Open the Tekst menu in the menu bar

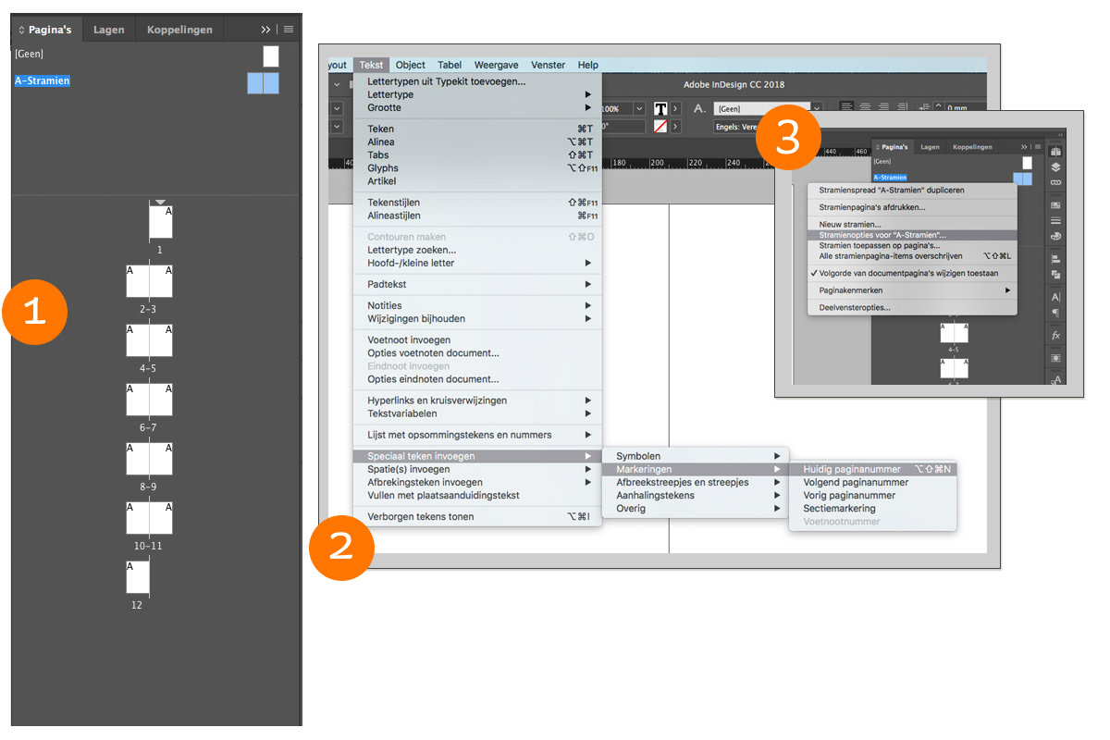(371, 65)
